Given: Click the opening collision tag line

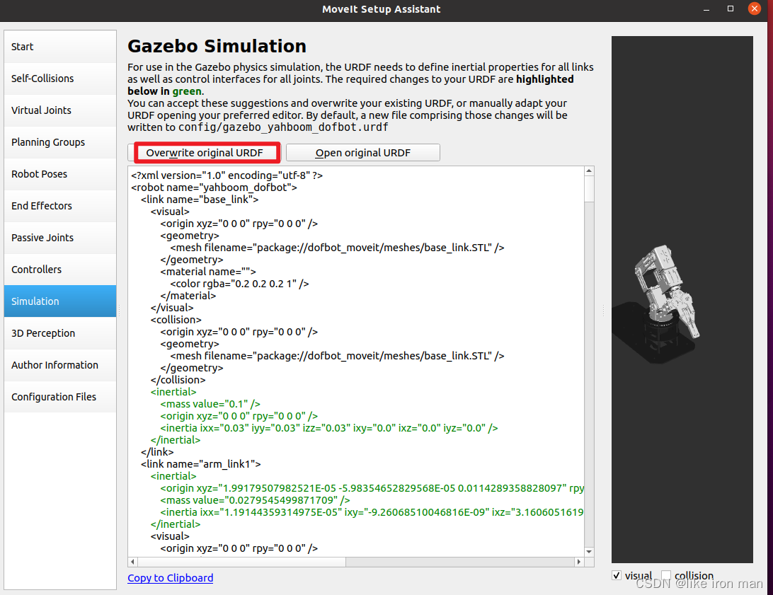Looking at the screenshot, I should pos(176,320).
